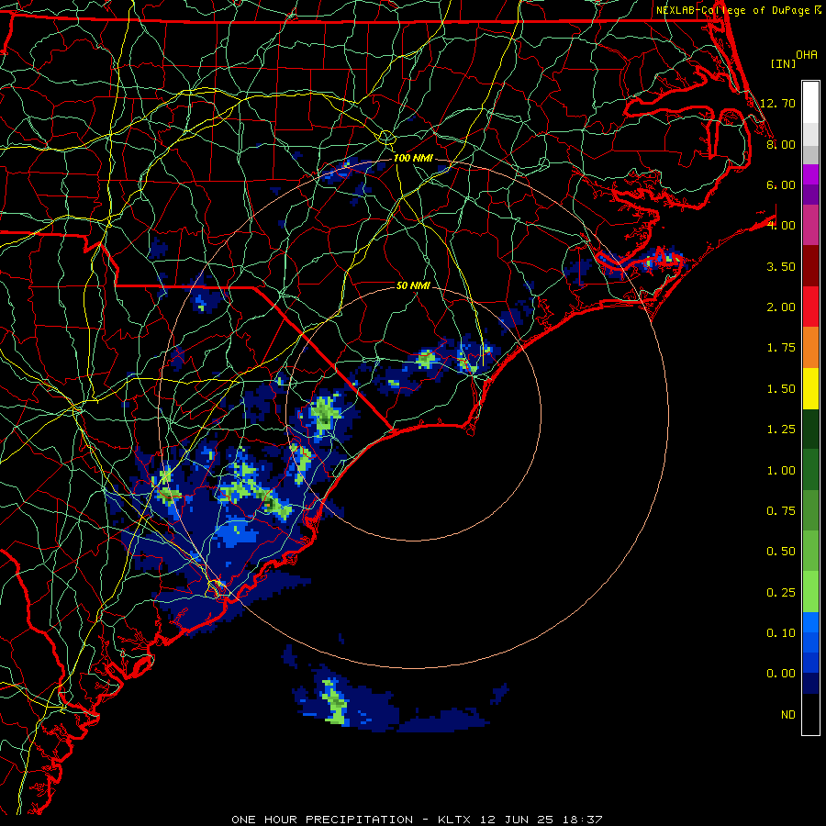This screenshot has width=826, height=826.
Task: Click the 50 NMI range ring label
Action: pos(413,285)
